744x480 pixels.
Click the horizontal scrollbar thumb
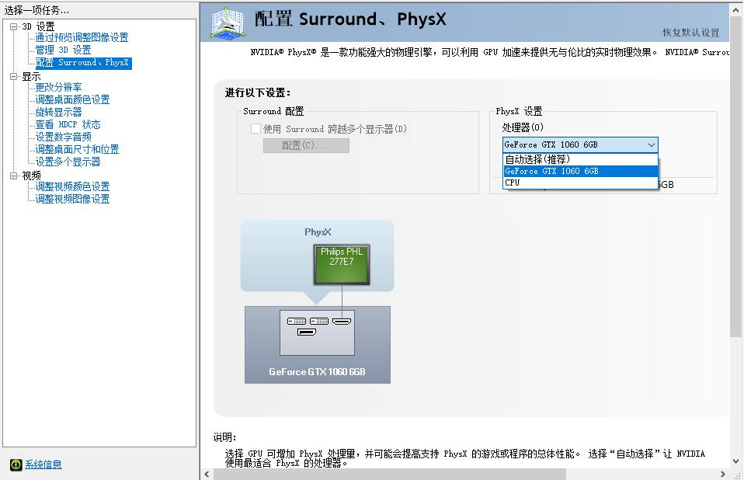(390, 475)
